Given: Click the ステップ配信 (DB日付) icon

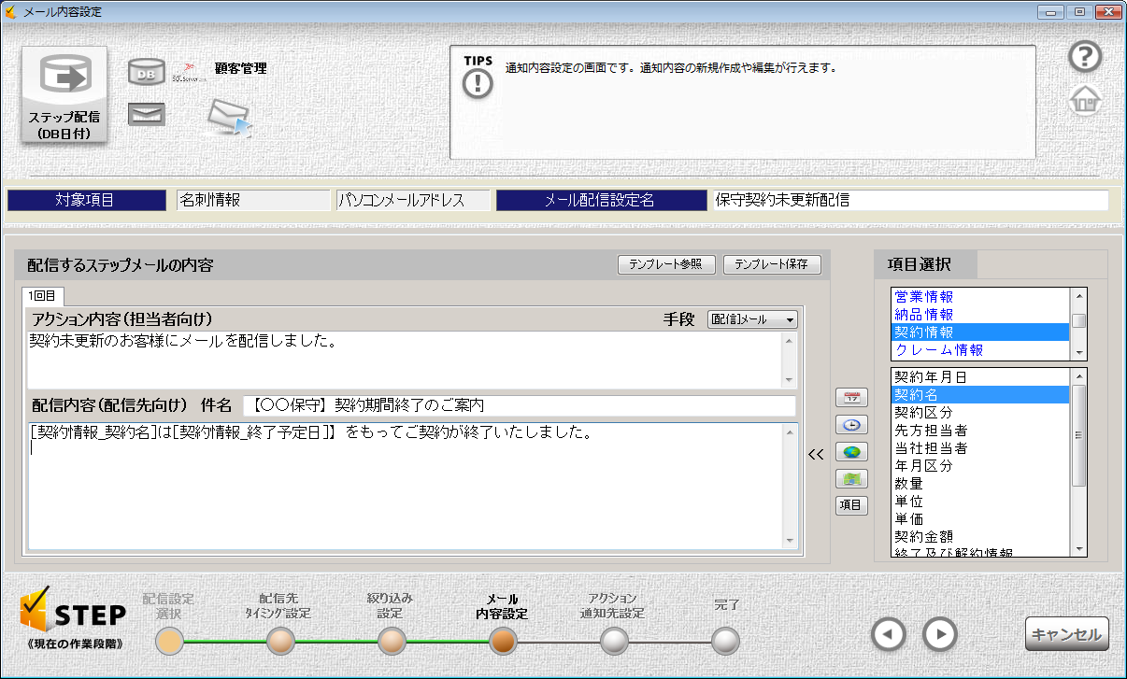Looking at the screenshot, I should coord(64,94).
